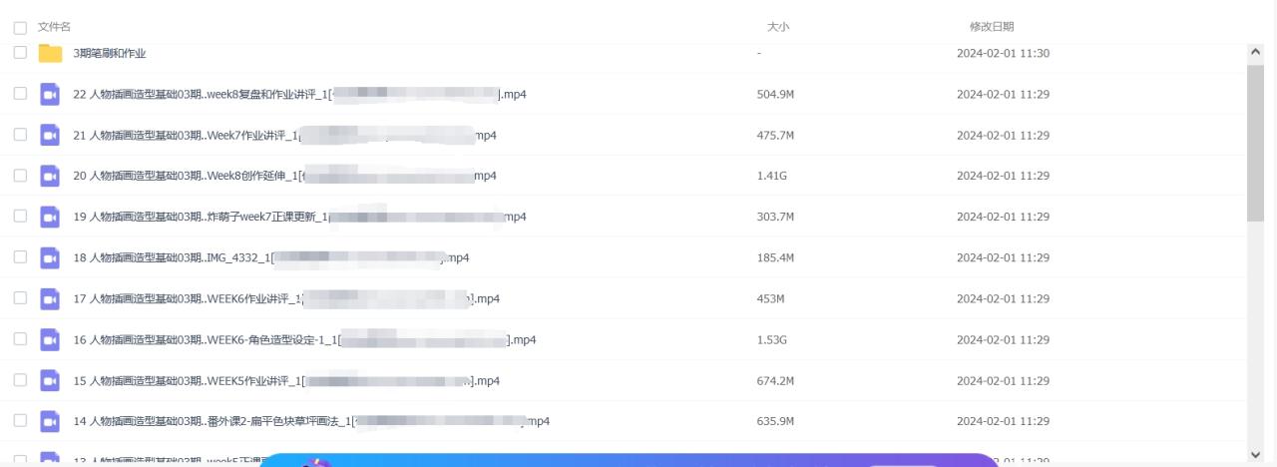Image resolution: width=1277 pixels, height=467 pixels.
Task: Check the box for 3期笔刷和作业 folder
Action: (x=20, y=52)
